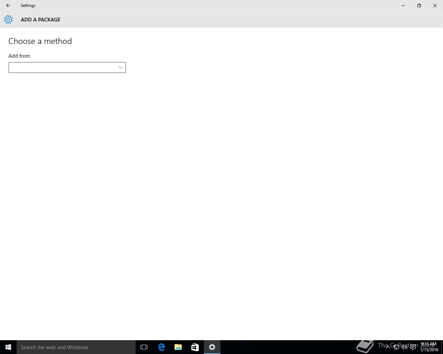
Task: Open the network status tray icon
Action: (x=396, y=347)
